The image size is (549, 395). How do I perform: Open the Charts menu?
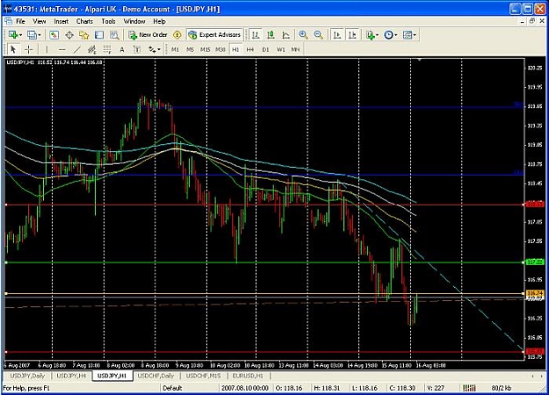tap(84, 21)
